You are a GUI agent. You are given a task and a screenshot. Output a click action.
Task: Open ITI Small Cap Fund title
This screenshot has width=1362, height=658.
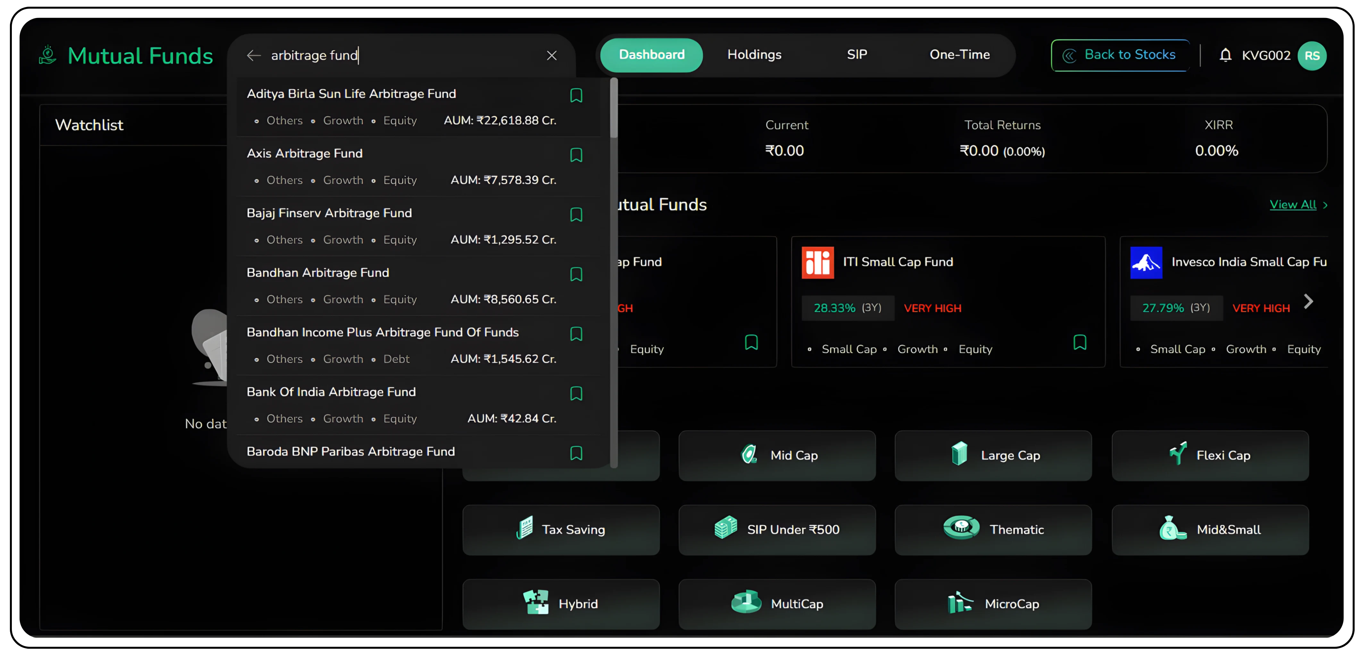898,262
